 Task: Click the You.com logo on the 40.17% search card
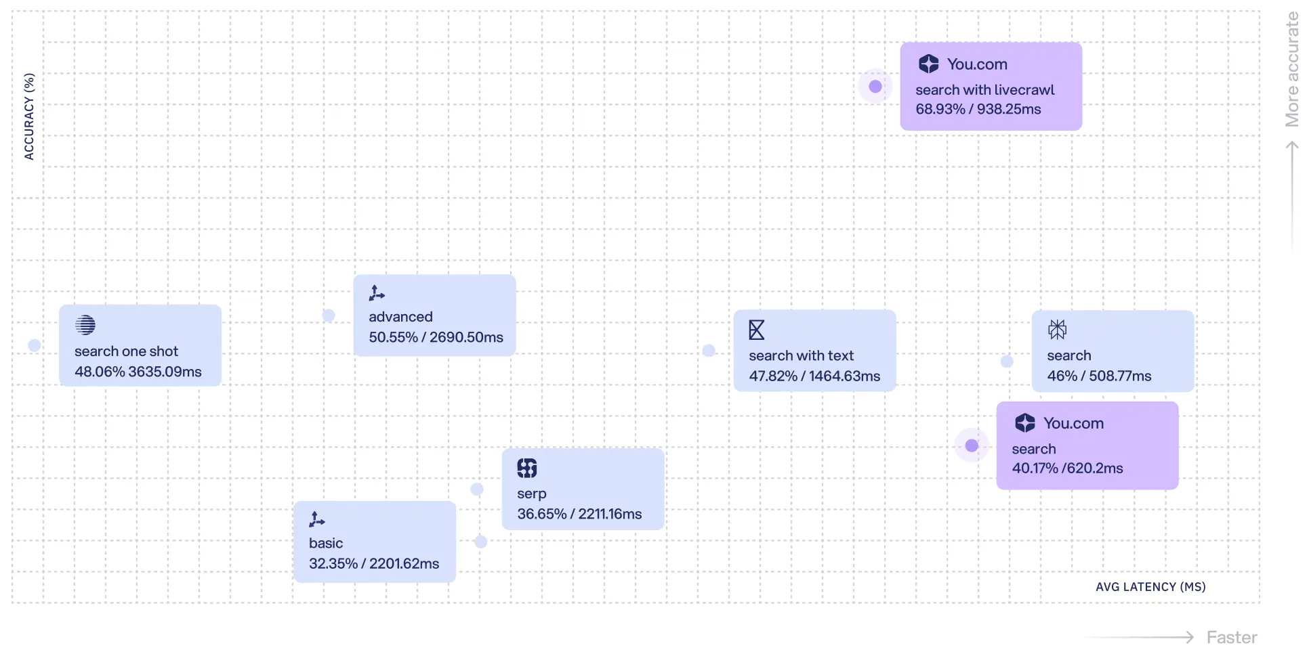coord(1024,423)
